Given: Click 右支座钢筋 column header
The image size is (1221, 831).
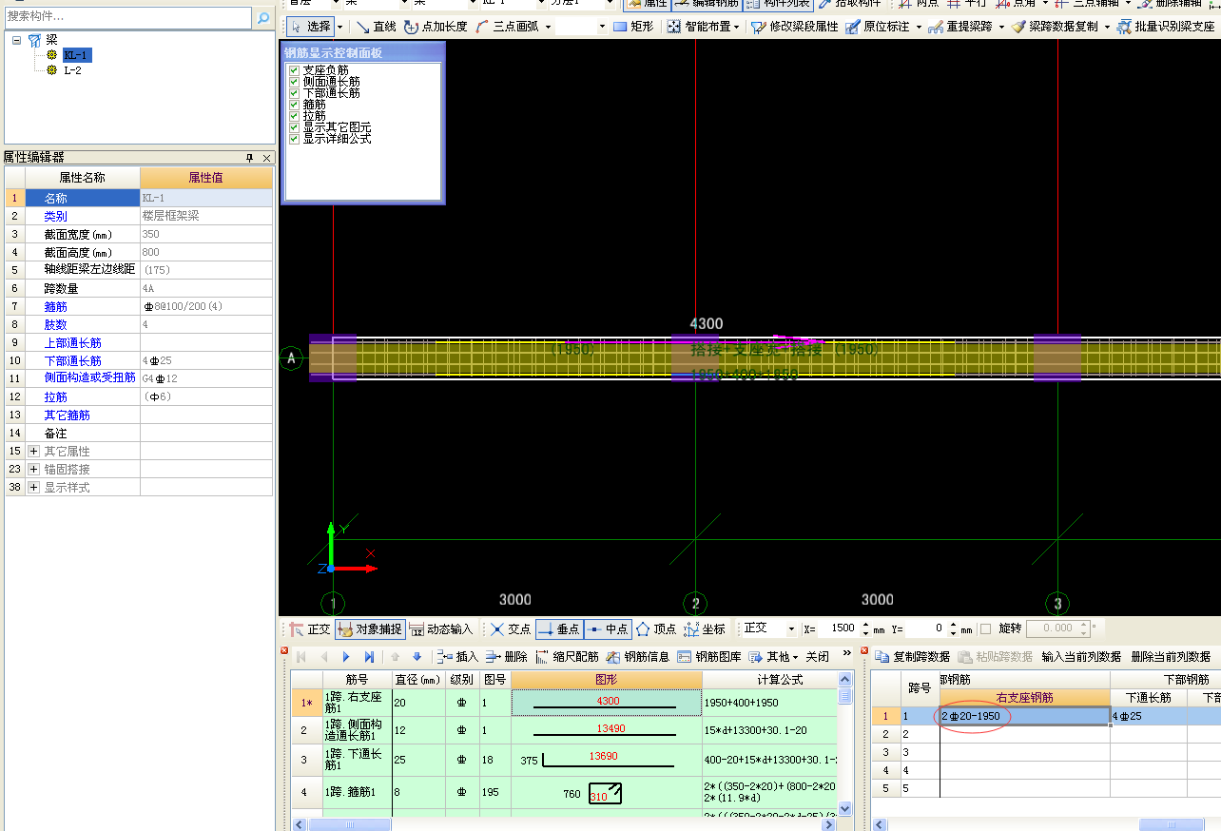Looking at the screenshot, I should tap(1025, 698).
